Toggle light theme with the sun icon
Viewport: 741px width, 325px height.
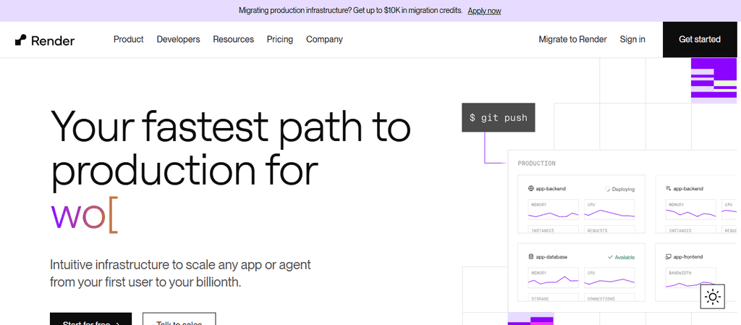point(713,297)
